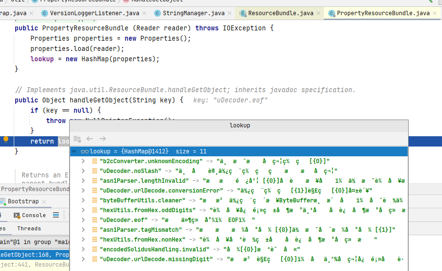Select the "hexUtils.fromHex.nonHex" entry row
The width and height of the screenshot is (442, 271).
[x=239, y=240]
